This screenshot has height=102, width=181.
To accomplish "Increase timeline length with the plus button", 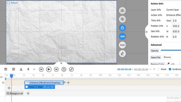I will [154, 69].
